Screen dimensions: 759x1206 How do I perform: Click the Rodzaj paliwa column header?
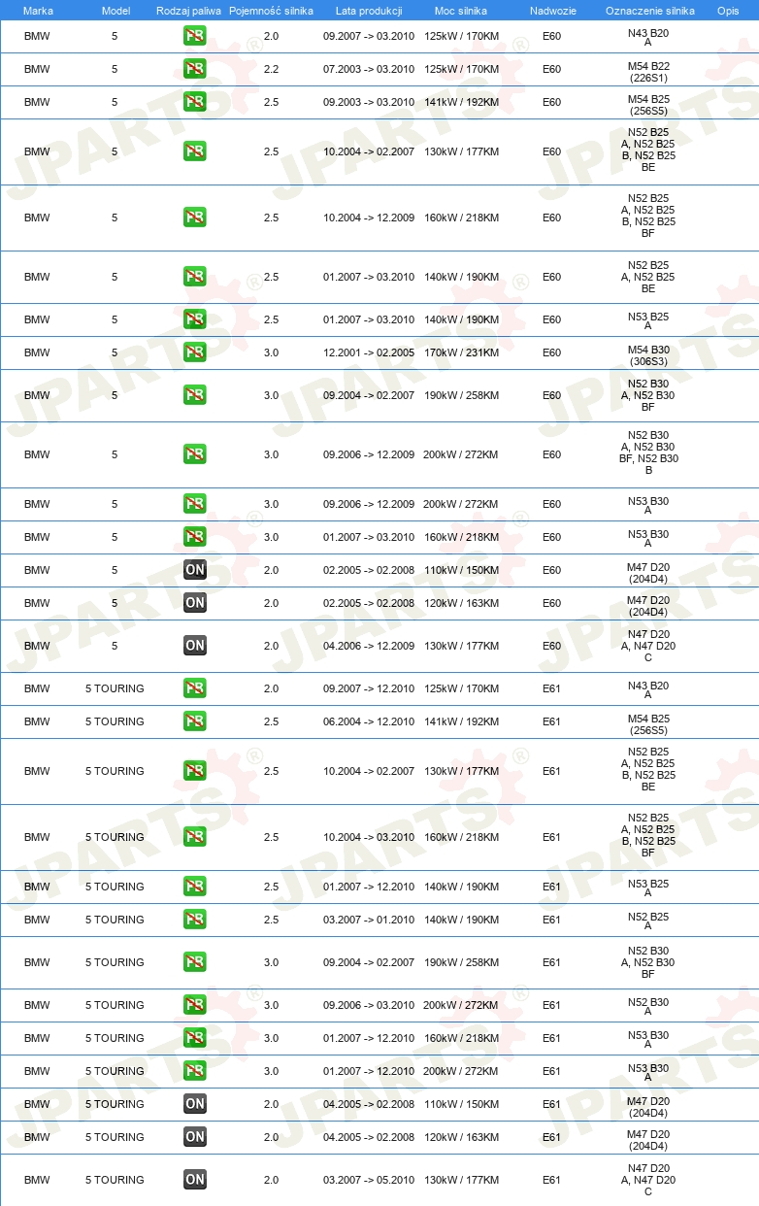[x=189, y=11]
